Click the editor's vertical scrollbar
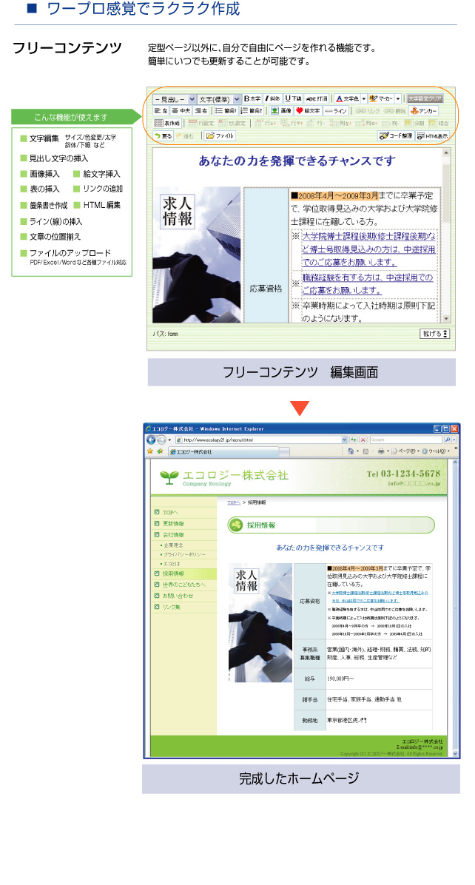The height and width of the screenshot is (885, 475). (446, 235)
